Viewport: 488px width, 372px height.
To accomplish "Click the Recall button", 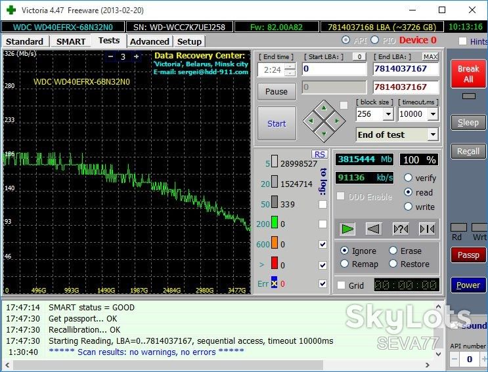I will click(x=468, y=152).
